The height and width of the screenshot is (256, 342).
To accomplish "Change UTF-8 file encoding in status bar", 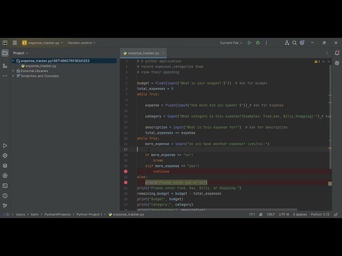I will click(x=284, y=214).
